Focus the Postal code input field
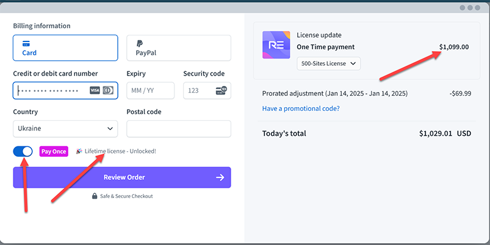The width and height of the screenshot is (490, 245). tap(179, 129)
